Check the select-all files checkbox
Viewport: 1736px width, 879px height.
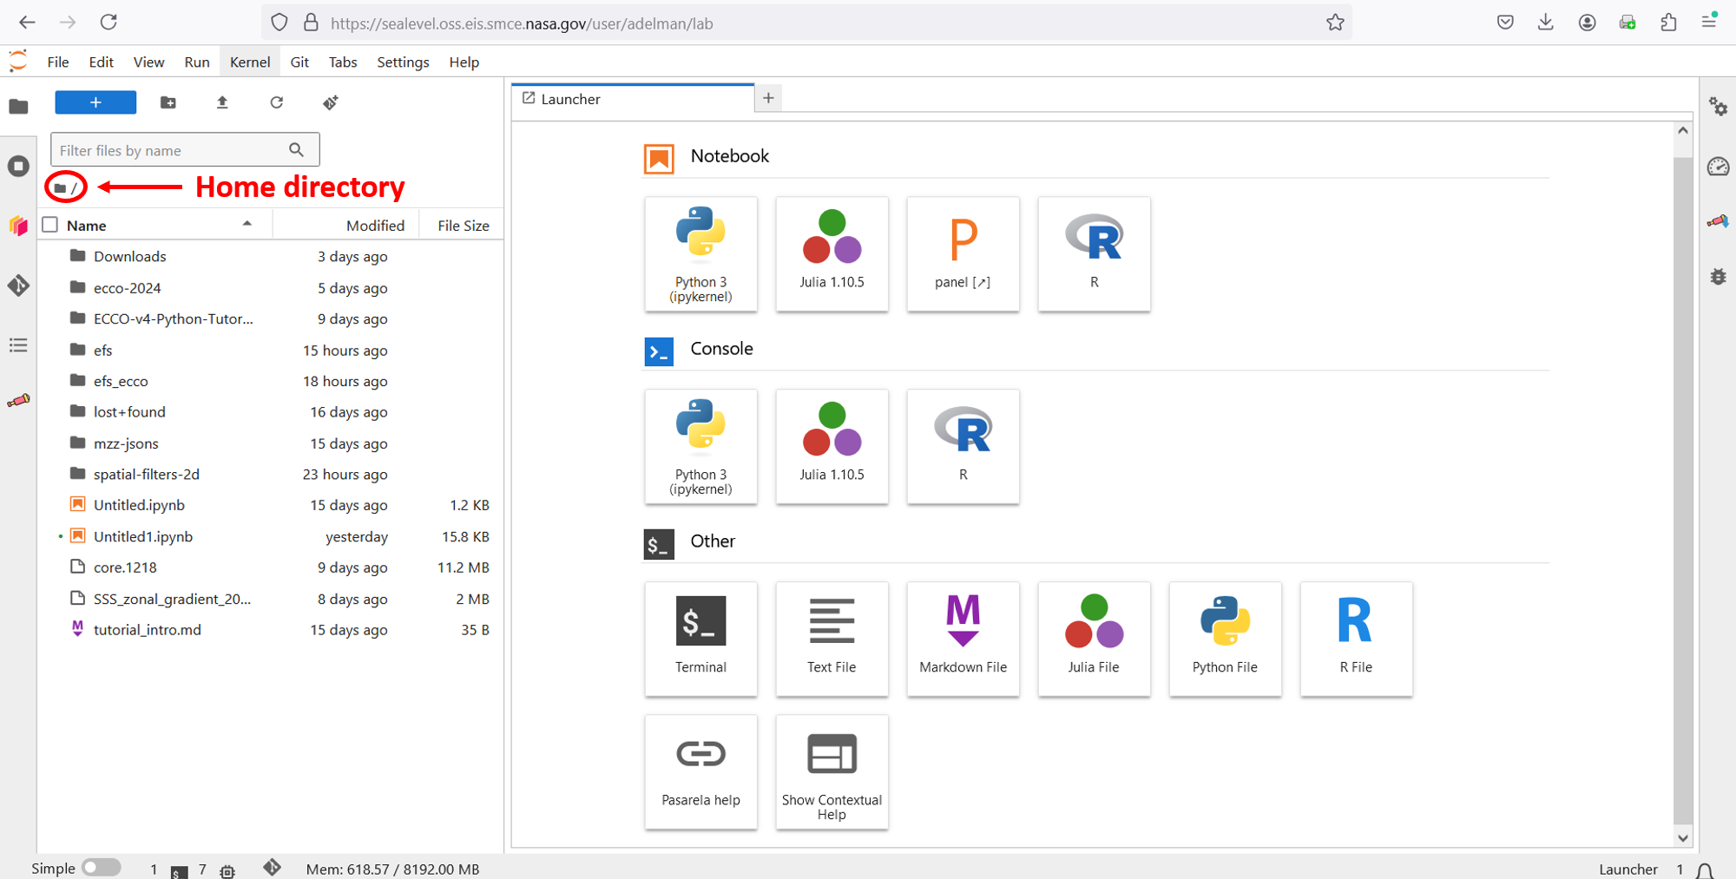(x=50, y=225)
